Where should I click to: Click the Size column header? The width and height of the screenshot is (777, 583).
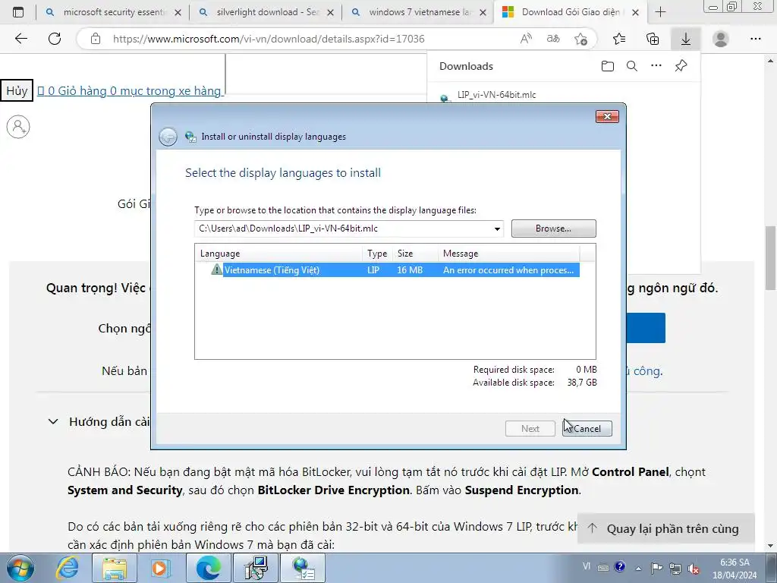click(415, 254)
